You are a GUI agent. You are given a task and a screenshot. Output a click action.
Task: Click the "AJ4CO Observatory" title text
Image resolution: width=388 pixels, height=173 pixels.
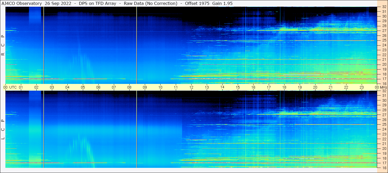[x=22, y=3]
